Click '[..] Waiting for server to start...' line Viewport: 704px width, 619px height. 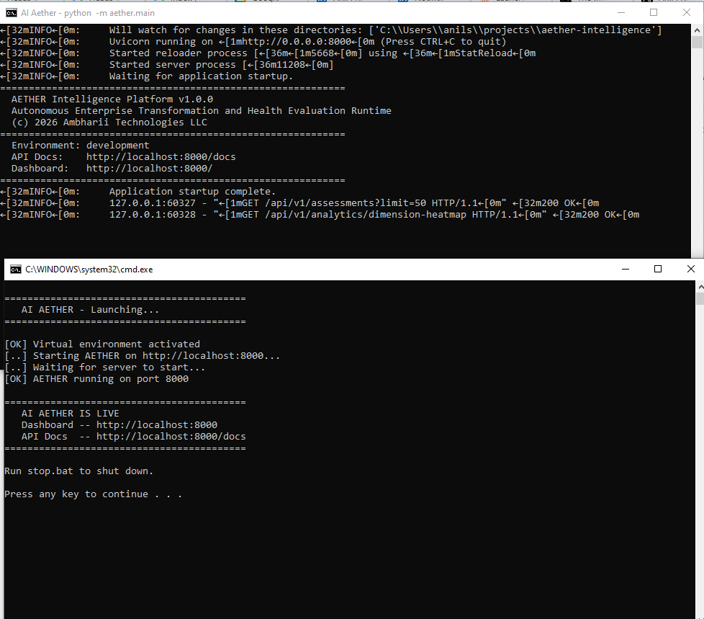coord(104,368)
